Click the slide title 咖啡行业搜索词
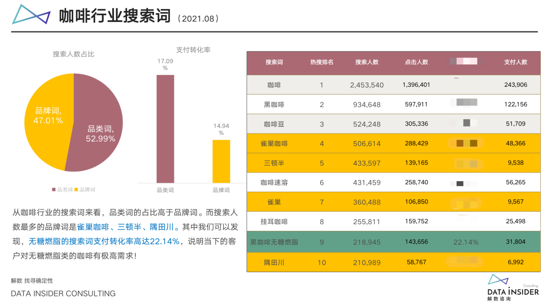 click(x=115, y=16)
